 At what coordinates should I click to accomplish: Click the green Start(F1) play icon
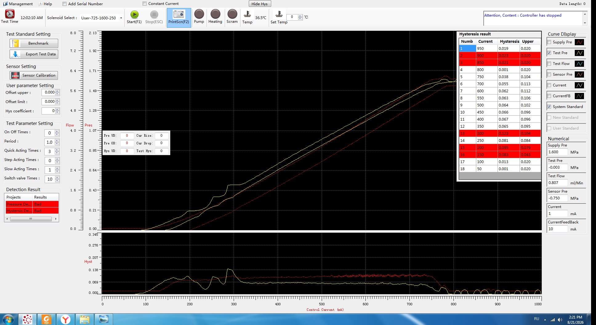point(135,14)
